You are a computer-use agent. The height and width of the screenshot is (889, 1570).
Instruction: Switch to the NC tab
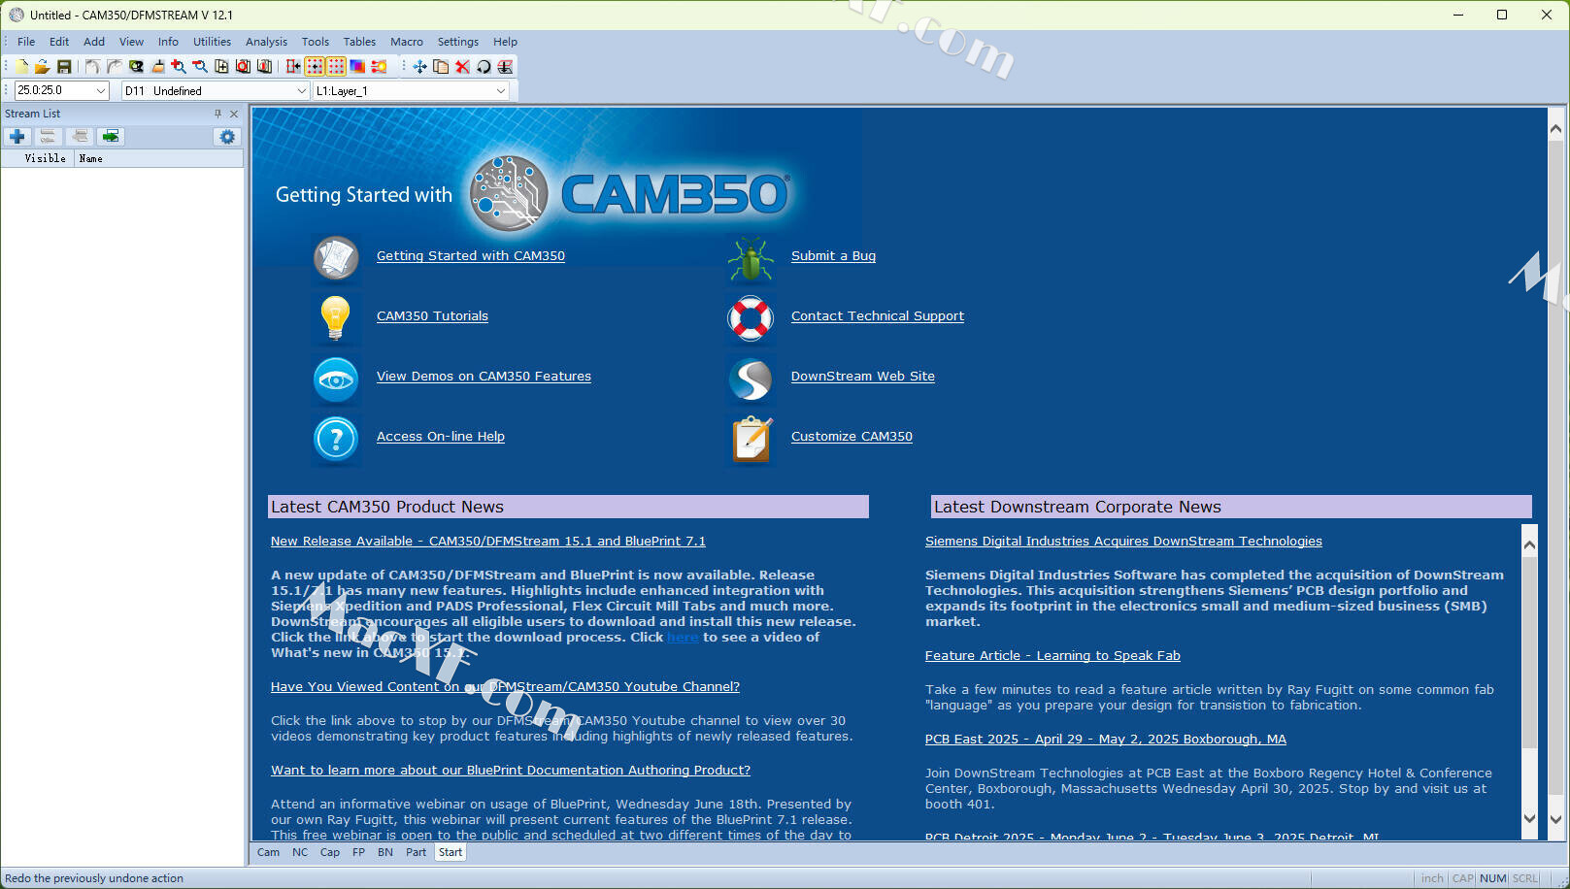300,852
